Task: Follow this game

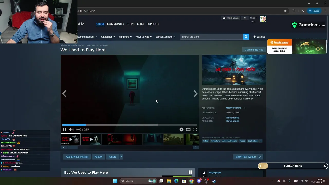Action: [98, 157]
